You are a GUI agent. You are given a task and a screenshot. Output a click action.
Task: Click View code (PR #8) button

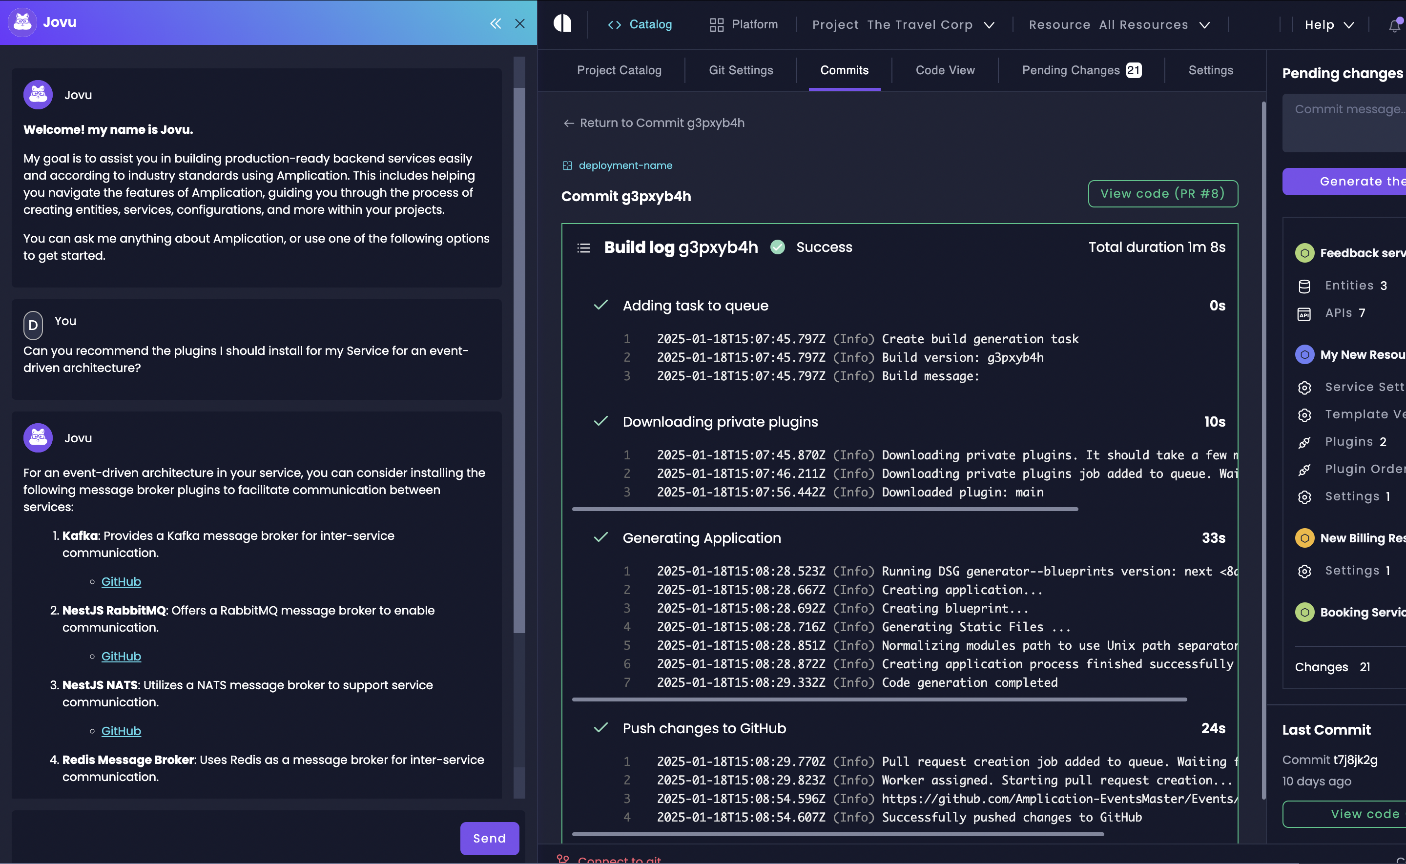click(1162, 194)
